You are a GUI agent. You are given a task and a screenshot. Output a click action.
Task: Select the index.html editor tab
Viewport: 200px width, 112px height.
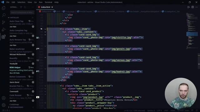pos(45,7)
